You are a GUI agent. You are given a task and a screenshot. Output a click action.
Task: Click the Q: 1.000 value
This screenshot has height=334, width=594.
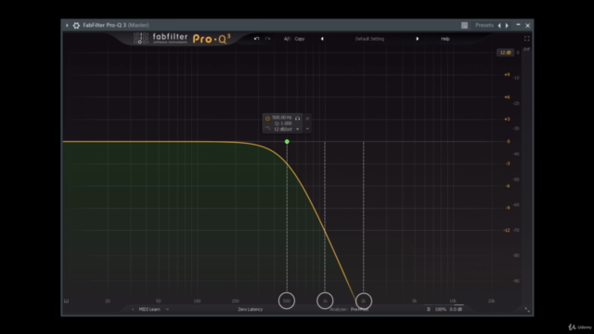pos(283,123)
